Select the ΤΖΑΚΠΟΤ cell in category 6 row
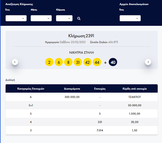The width and height of the screenshot is (162, 143). [x=135, y=97]
